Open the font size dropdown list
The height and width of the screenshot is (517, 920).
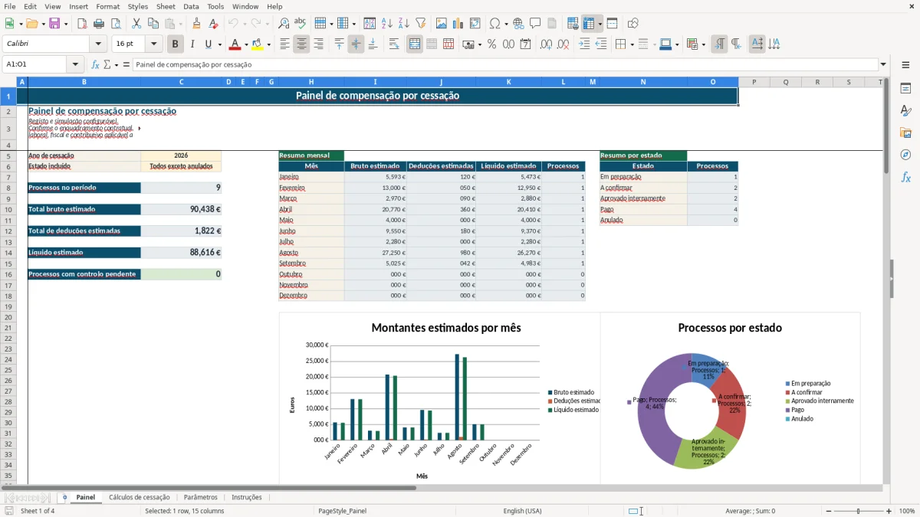coord(154,44)
